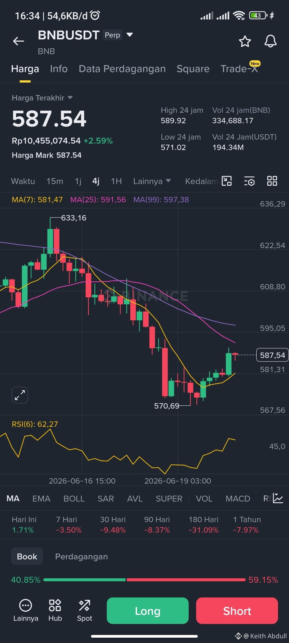Tap the Vol 24 Jam(USDT) 194.34M value
Image resolution: width=289 pixels, height=643 pixels.
228,147
